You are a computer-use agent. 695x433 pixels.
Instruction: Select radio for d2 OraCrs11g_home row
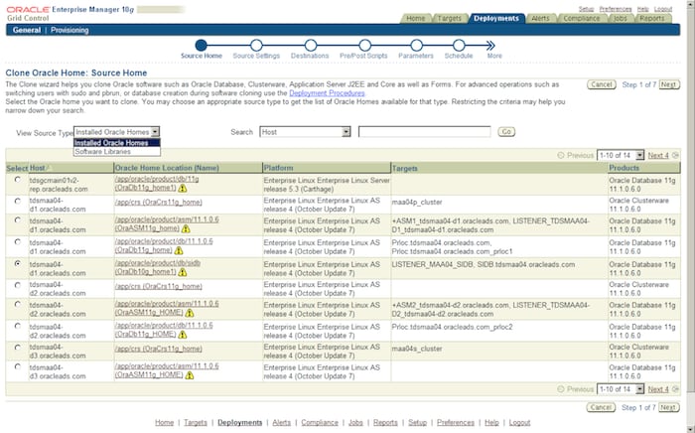point(18,285)
